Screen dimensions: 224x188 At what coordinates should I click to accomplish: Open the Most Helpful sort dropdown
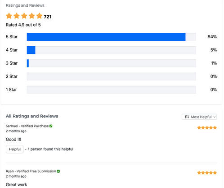pyautogui.click(x=199, y=117)
